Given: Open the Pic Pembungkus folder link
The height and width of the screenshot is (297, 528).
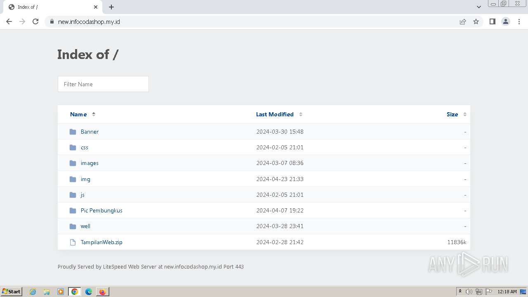Looking at the screenshot, I should (101, 210).
